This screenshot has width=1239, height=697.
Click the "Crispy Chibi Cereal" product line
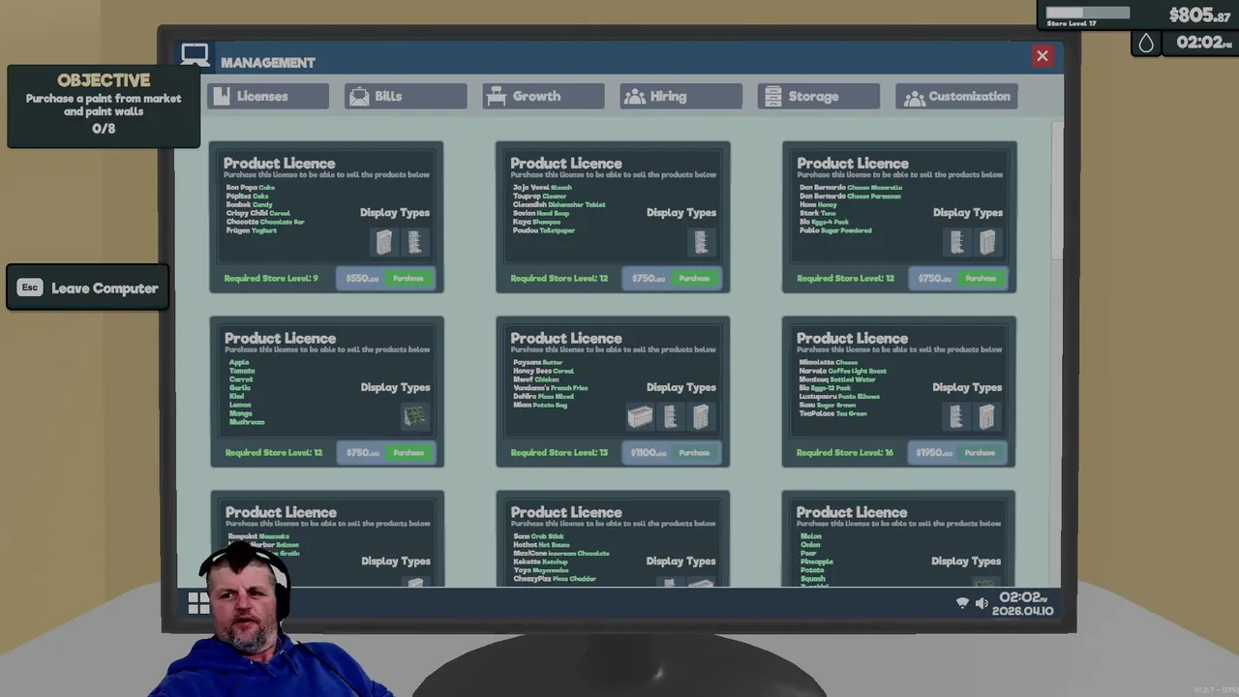[257, 213]
